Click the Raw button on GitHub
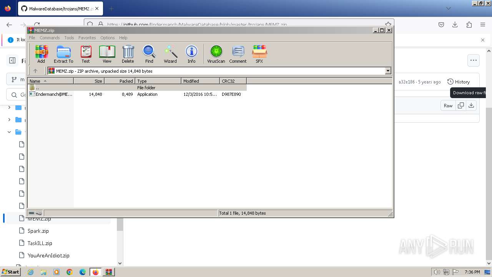This screenshot has width=492, height=277. click(x=448, y=106)
